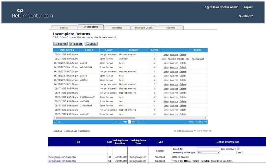Click the debug 'Search for' input field

coord(208,149)
